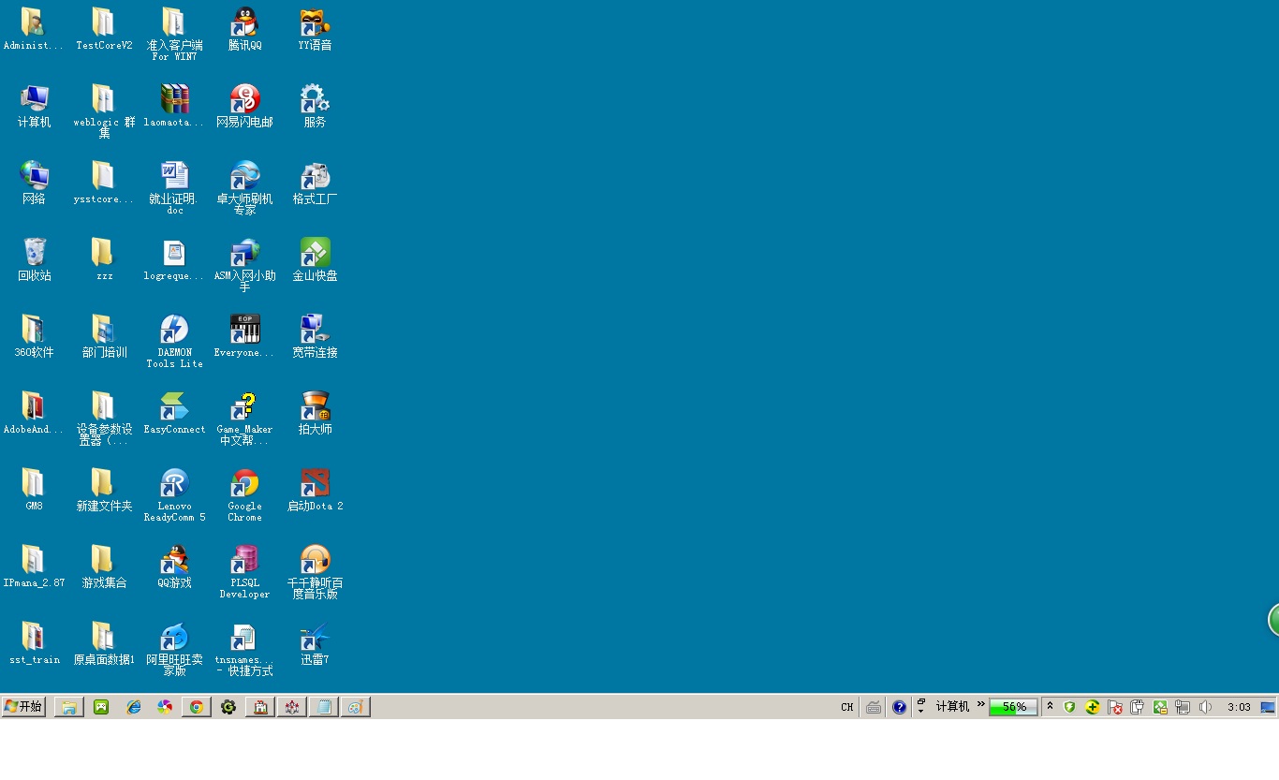Select the 迅雷7 desktop shortcut

[315, 643]
